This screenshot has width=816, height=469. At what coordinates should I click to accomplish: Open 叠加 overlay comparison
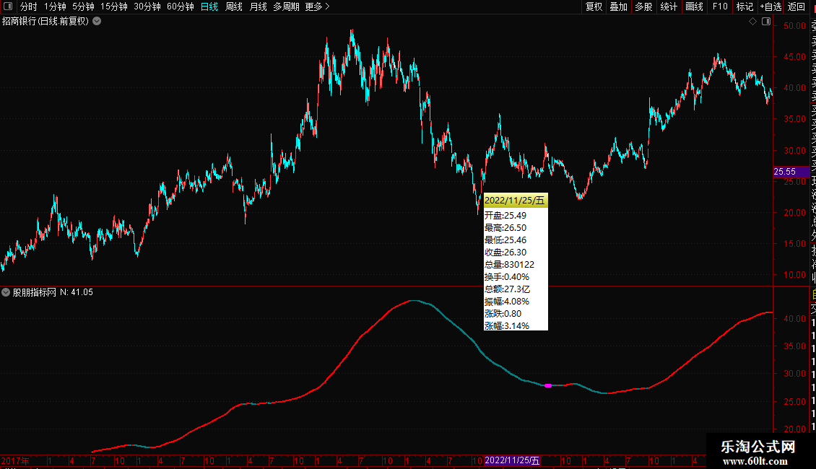click(x=618, y=6)
